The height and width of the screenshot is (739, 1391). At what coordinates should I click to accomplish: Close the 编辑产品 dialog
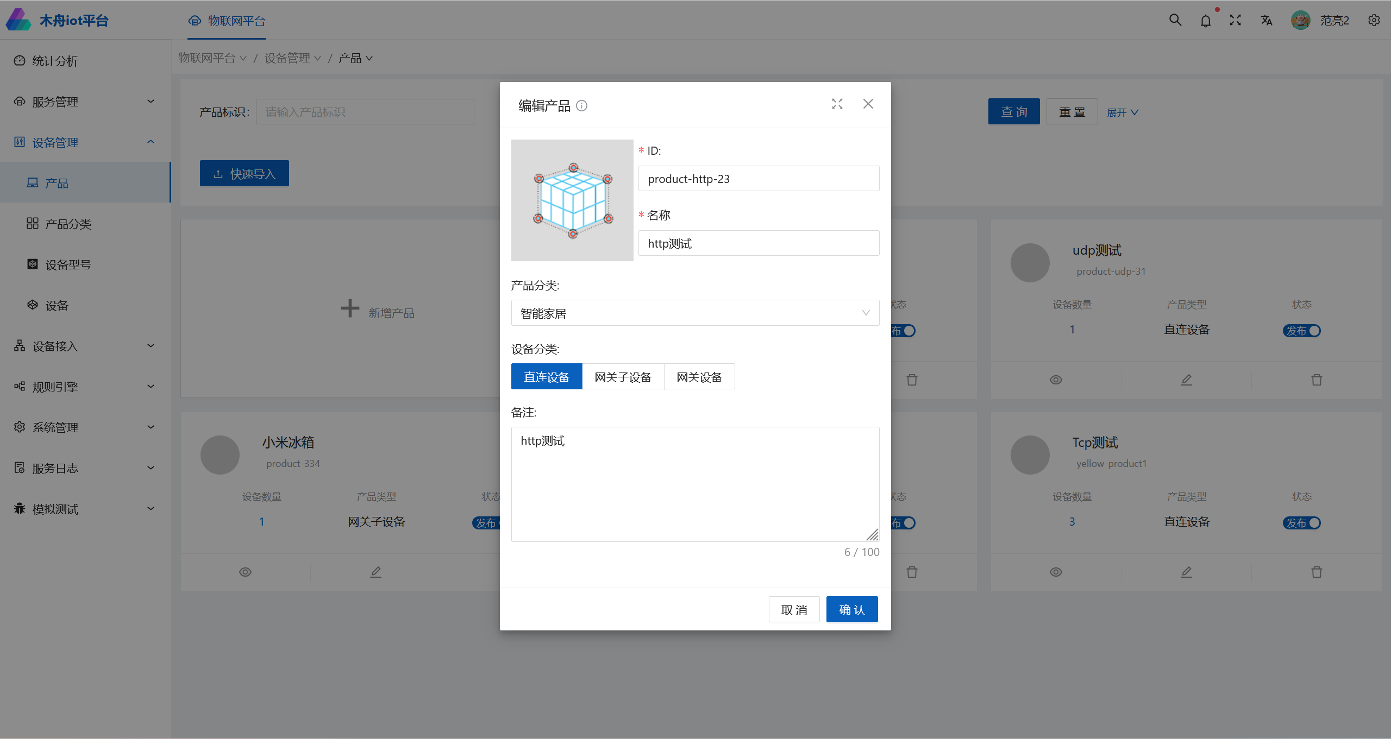click(x=868, y=104)
